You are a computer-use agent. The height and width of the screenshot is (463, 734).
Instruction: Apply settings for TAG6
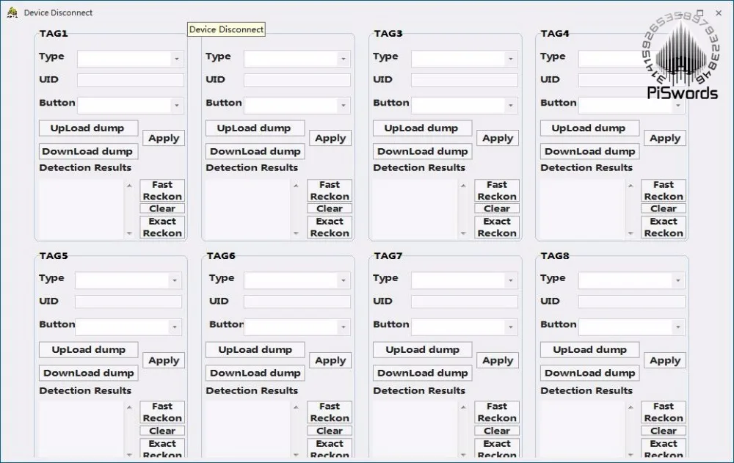[x=330, y=360]
